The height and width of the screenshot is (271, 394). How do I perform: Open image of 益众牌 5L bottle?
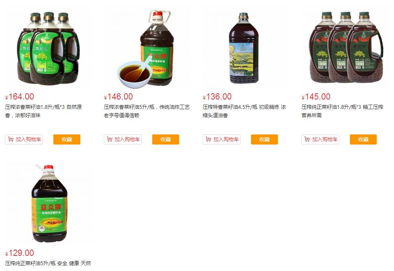[49, 203]
